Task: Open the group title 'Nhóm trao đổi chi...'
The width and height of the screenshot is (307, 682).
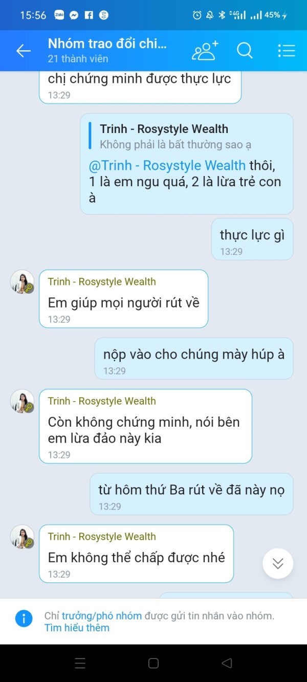Action: click(107, 43)
